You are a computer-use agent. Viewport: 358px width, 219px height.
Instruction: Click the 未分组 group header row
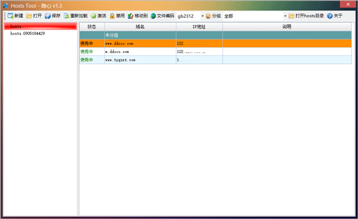coord(215,35)
